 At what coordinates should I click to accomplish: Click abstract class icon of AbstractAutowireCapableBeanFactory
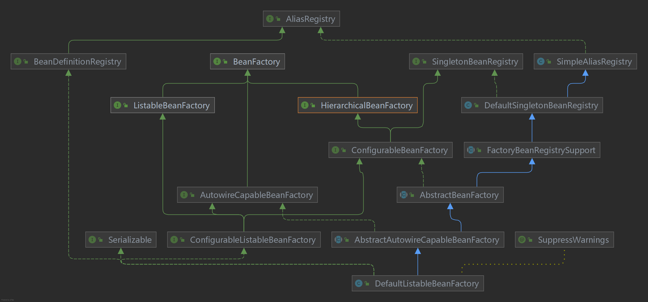338,240
